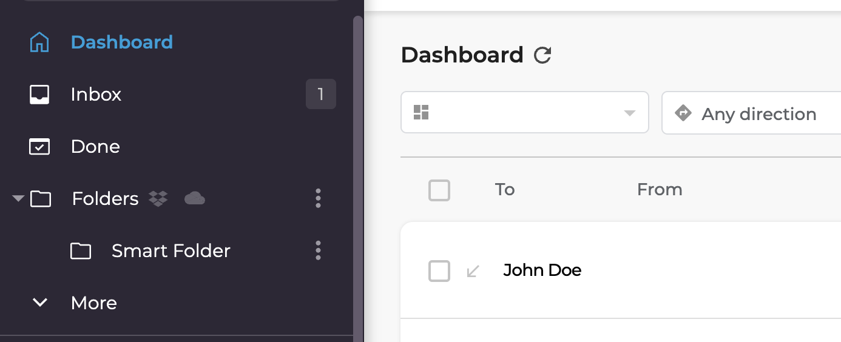Click the Inbox tray icon
This screenshot has width=841, height=342.
tap(39, 95)
